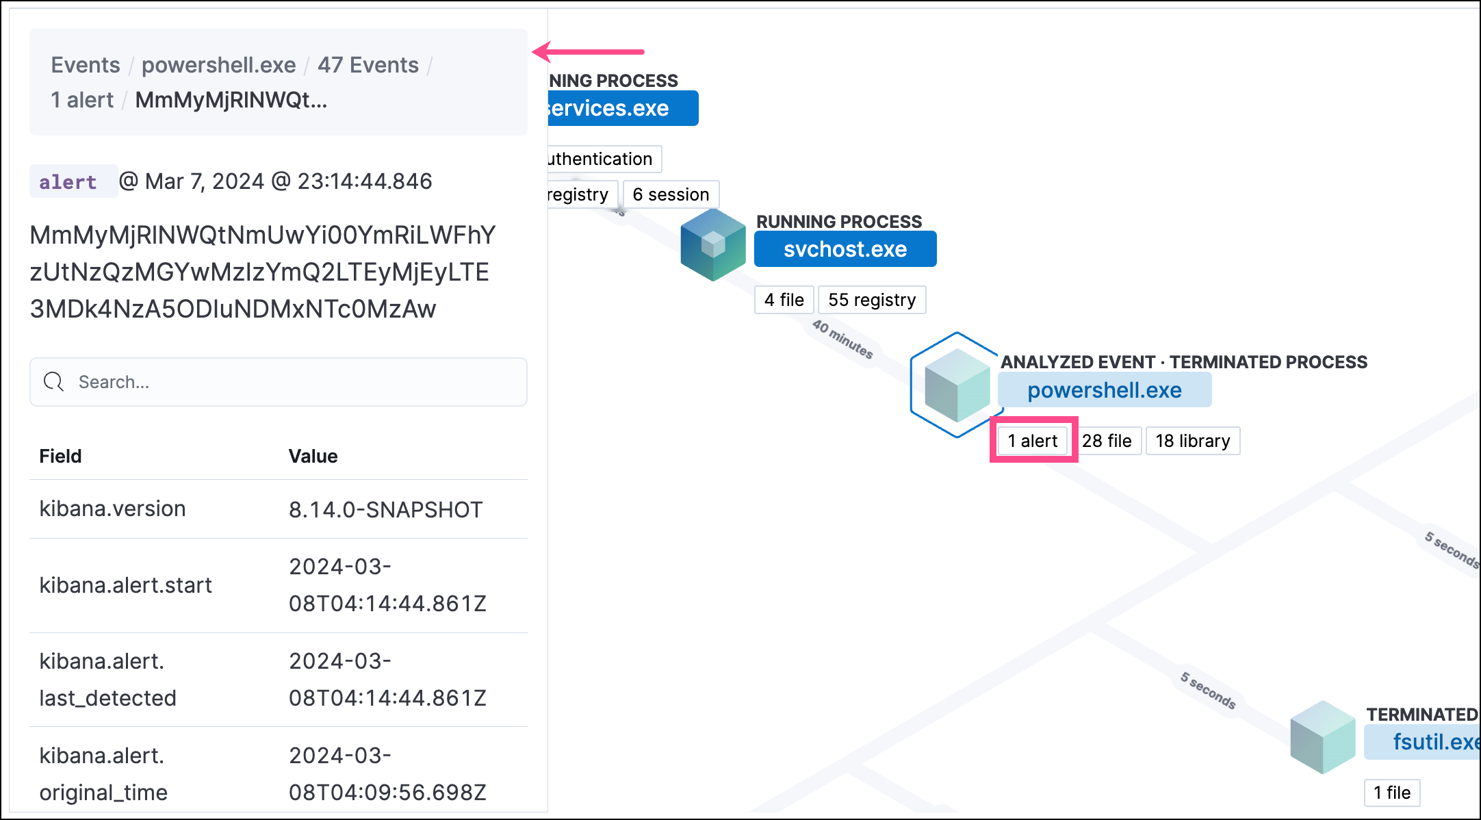Viewport: 1481px width, 820px height.
Task: Open the 4 file pill under svchost.exe
Action: pyautogui.click(x=784, y=300)
